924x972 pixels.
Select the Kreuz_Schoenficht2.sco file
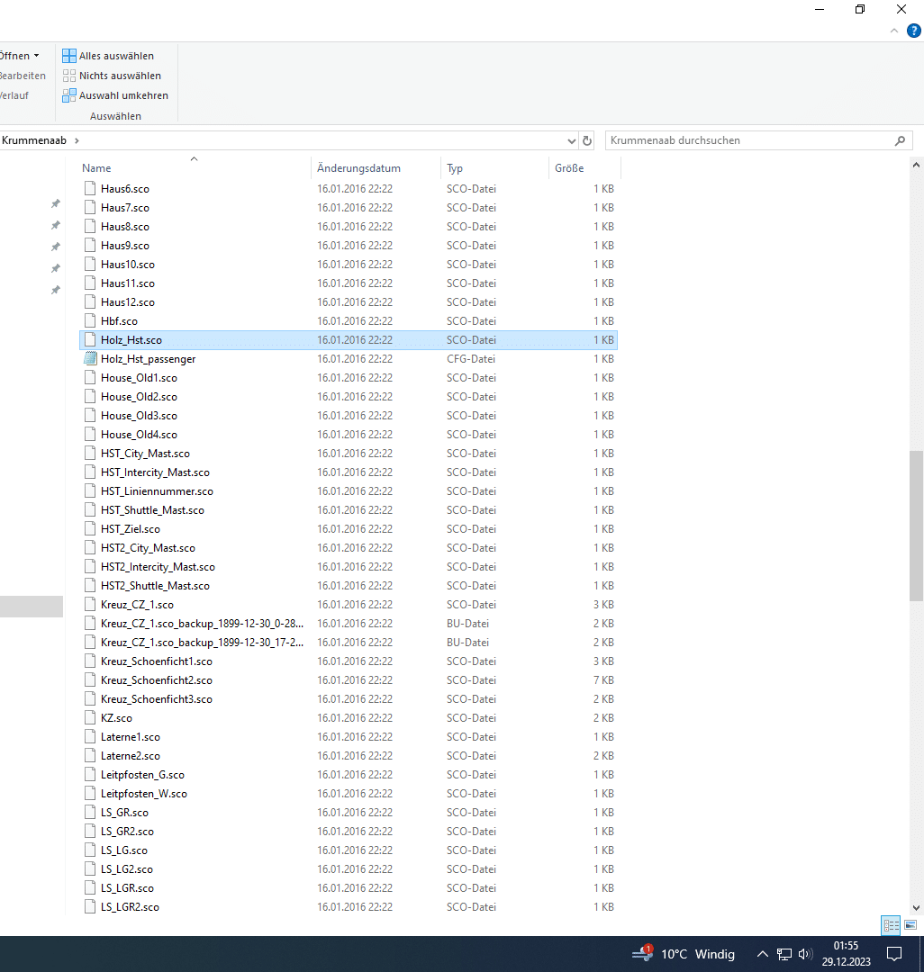(156, 680)
